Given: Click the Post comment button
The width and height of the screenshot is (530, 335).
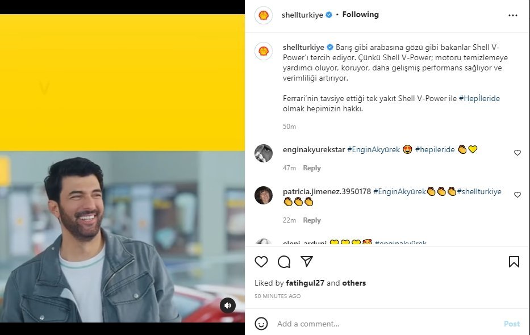Looking at the screenshot, I should click(x=511, y=324).
